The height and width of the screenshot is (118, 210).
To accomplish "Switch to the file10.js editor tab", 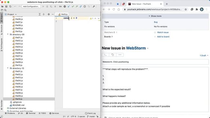I will coord(63,14).
